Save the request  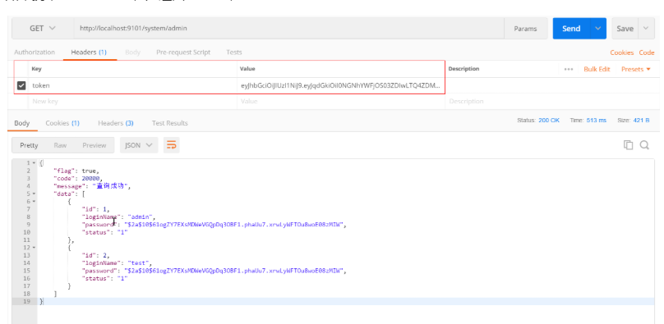[x=625, y=29]
